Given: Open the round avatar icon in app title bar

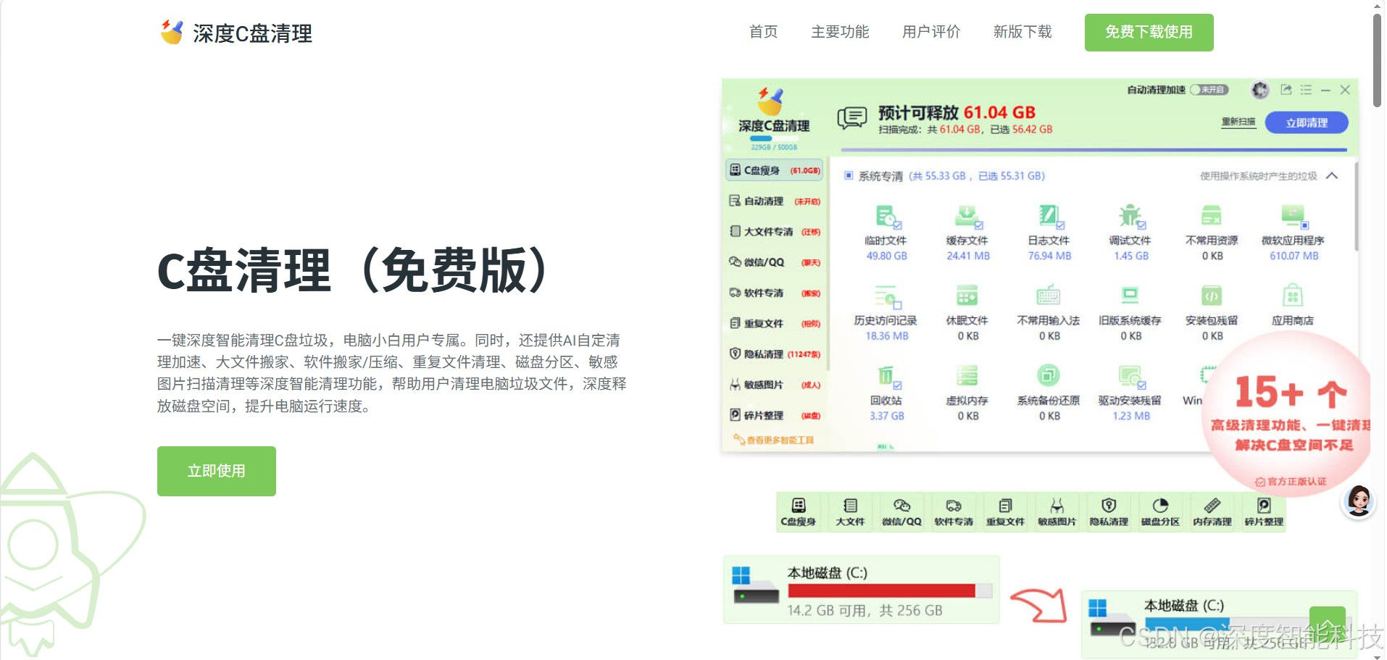Looking at the screenshot, I should 1260,90.
